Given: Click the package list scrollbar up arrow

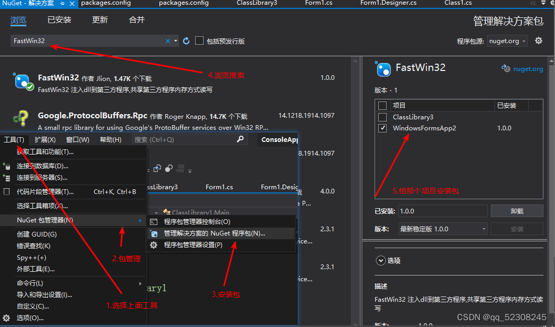Looking at the screenshot, I should point(356,61).
